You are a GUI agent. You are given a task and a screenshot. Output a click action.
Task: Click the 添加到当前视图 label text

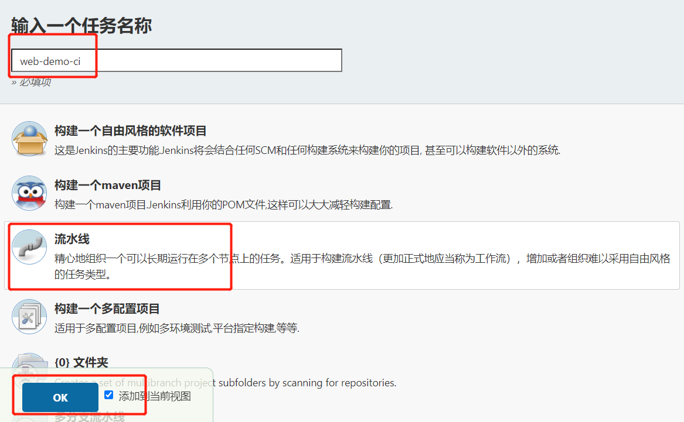click(155, 396)
